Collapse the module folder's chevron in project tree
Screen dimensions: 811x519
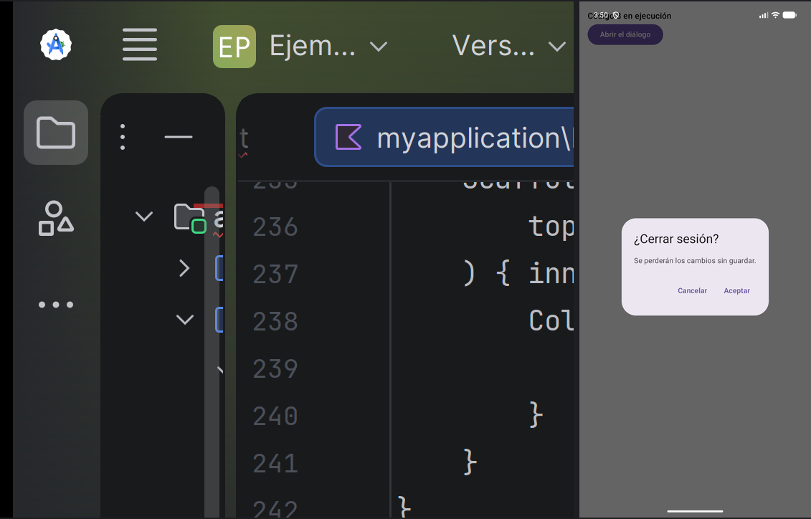144,216
